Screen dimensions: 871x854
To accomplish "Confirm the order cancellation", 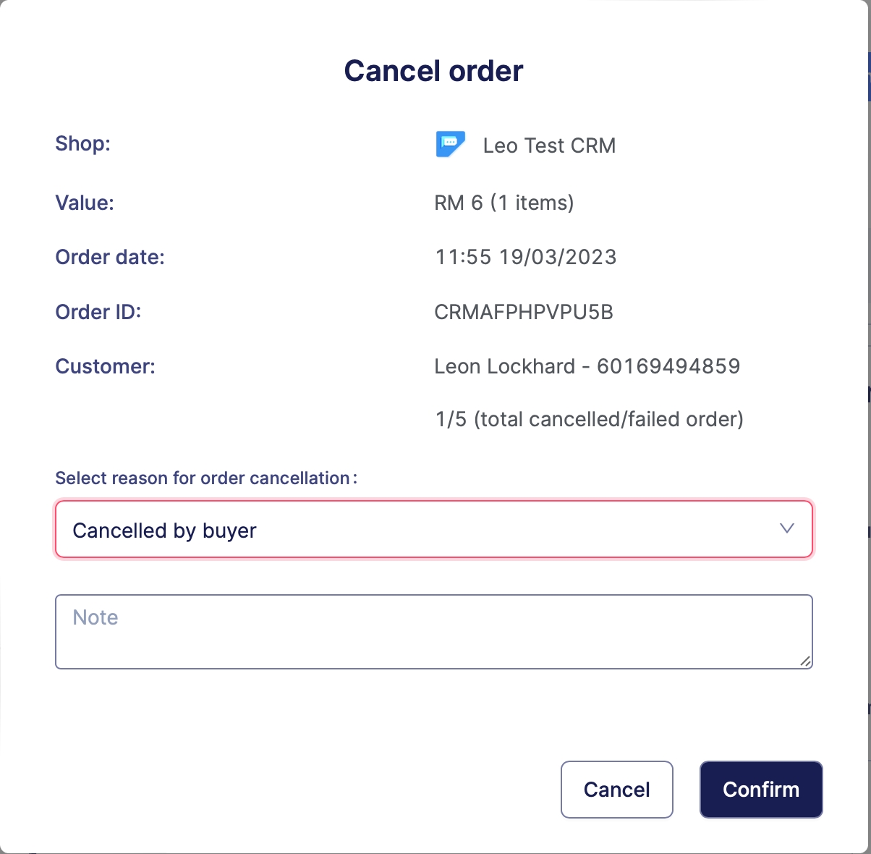I will pyautogui.click(x=760, y=790).
